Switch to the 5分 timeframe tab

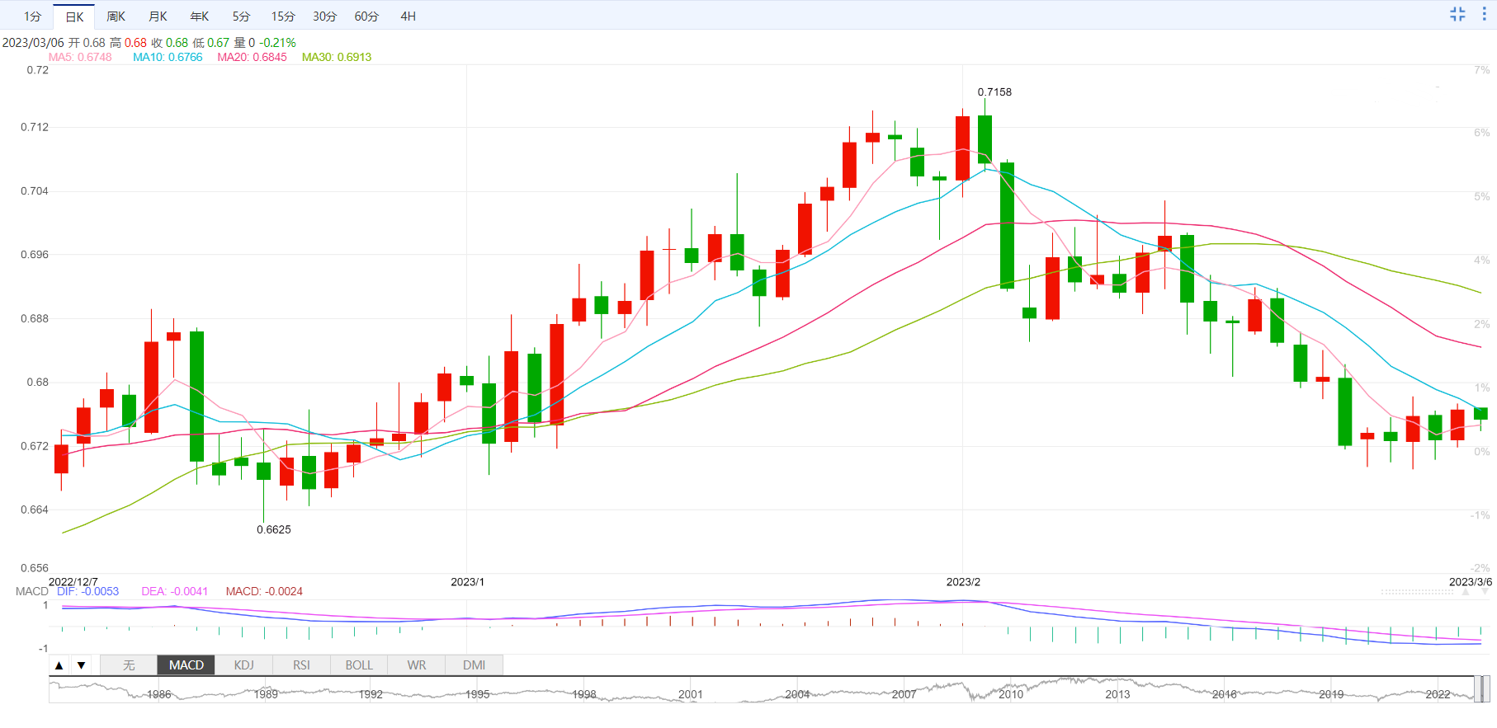coord(241,16)
